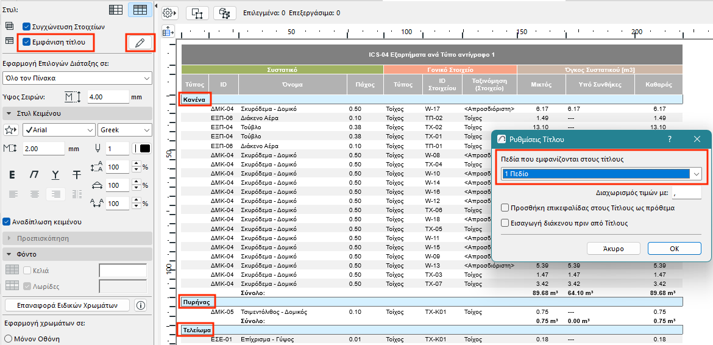Click the info icon beside color reset

point(141,305)
